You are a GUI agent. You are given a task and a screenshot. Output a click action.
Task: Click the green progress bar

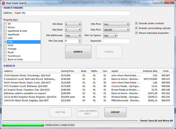coord(23,125)
